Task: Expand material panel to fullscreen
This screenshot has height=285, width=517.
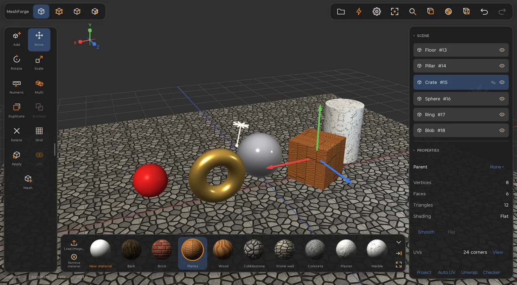Action: [x=399, y=264]
